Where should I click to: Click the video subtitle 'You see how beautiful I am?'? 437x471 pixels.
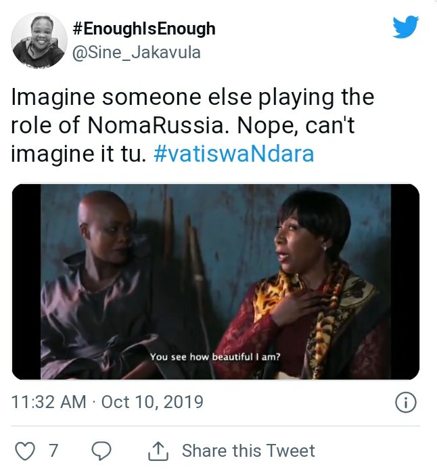215,357
